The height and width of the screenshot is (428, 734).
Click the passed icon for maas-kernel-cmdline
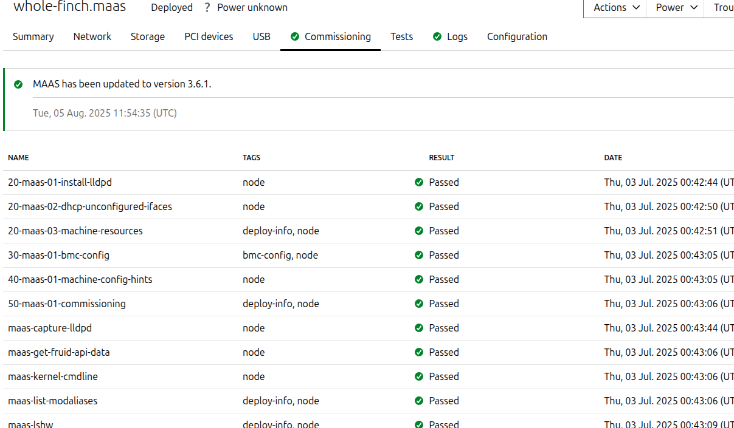click(x=419, y=376)
